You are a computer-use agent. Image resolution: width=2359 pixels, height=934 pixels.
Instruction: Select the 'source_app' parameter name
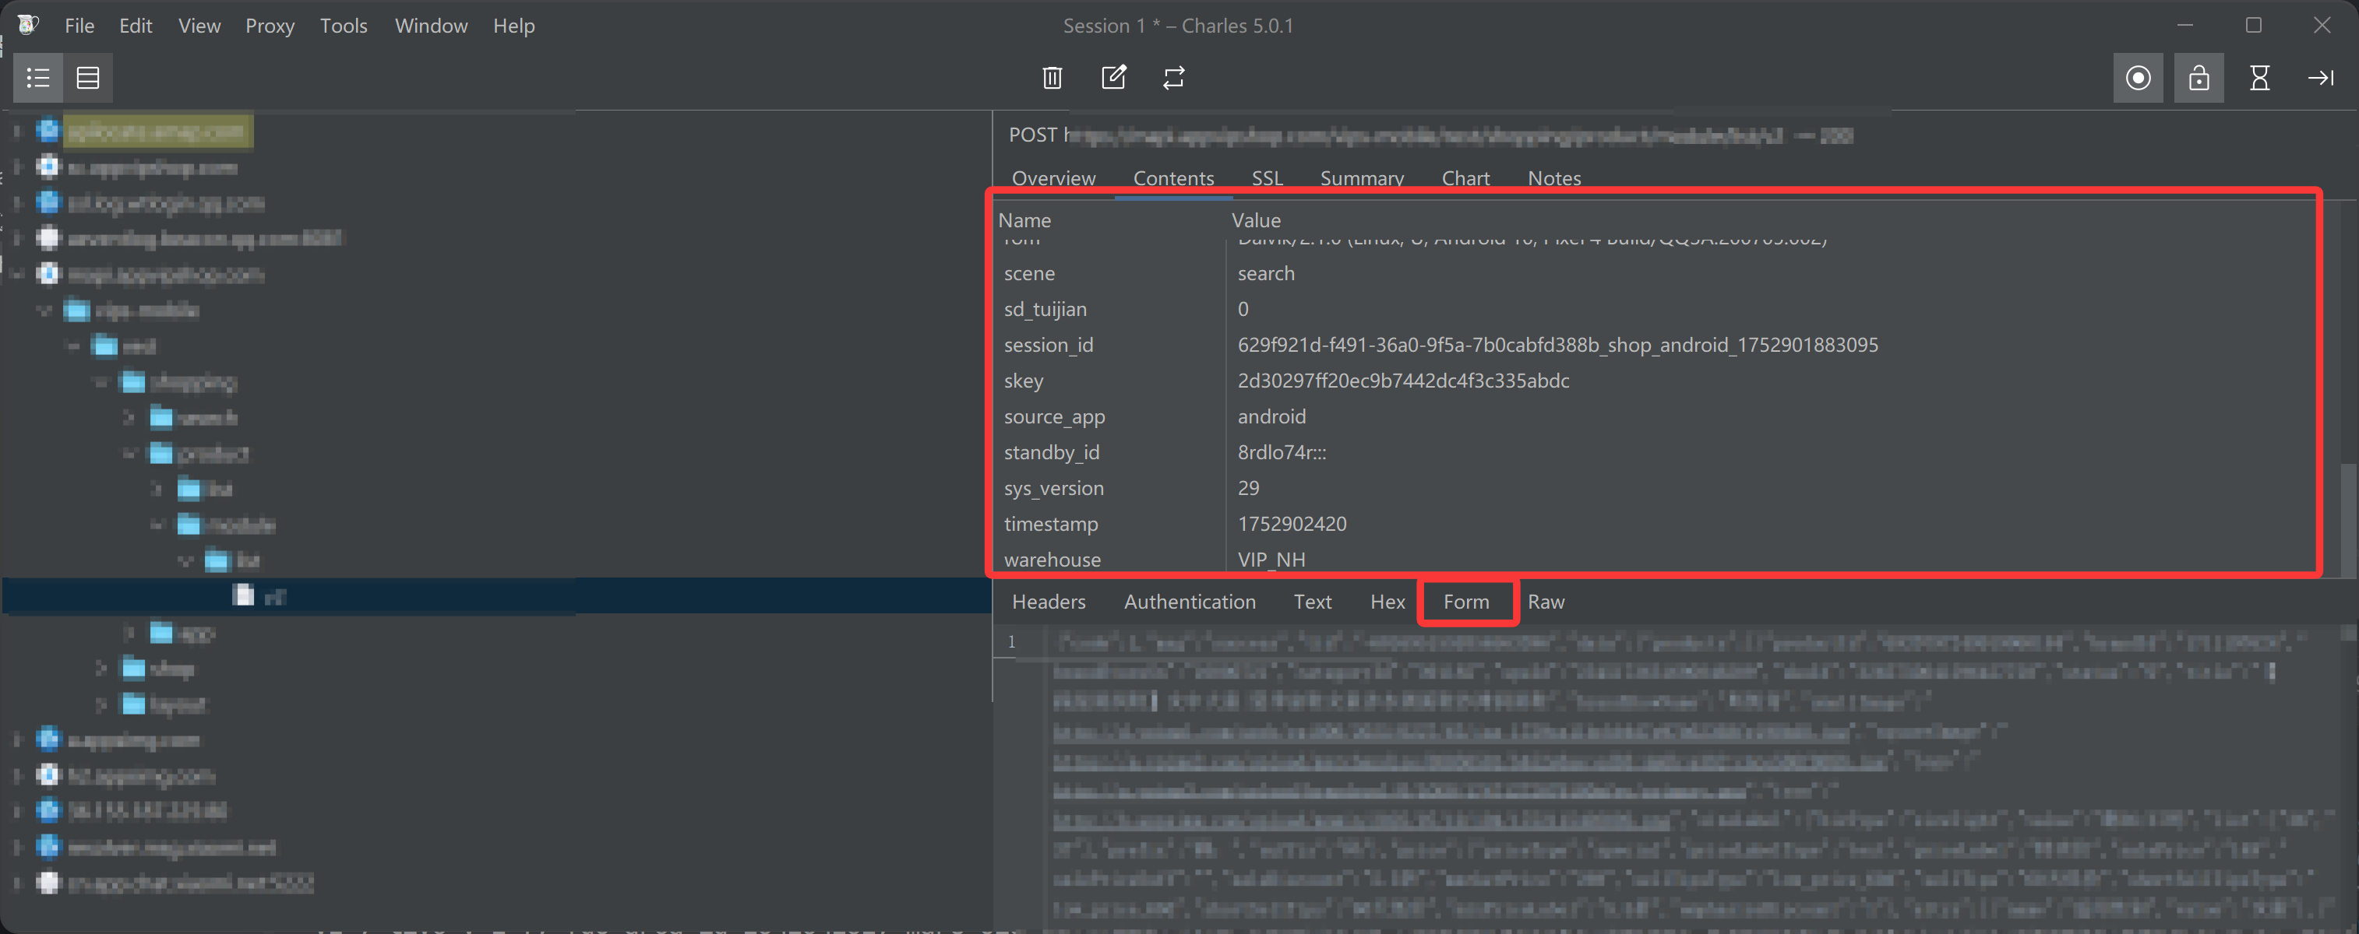click(x=1054, y=417)
